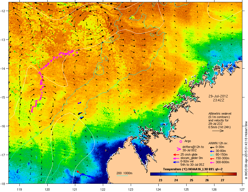Click the 0.5m/s velocity scale arrow
The image size is (248, 192).
pos(218,131)
